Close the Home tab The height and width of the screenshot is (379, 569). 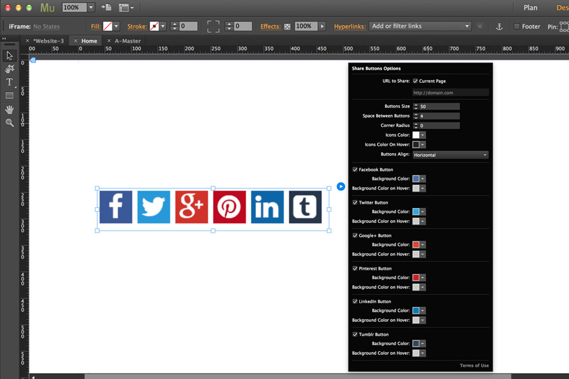75,41
